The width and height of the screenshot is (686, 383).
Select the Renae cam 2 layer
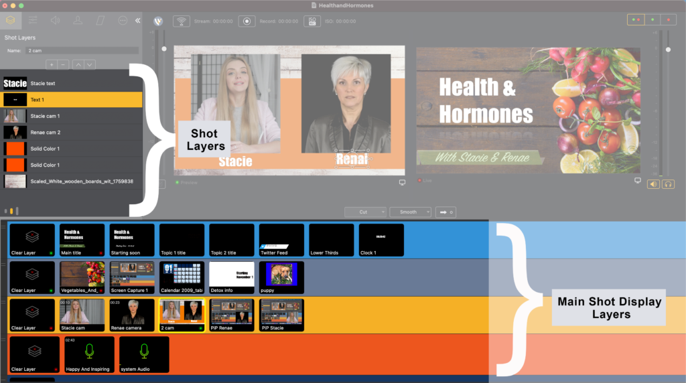[x=71, y=132]
